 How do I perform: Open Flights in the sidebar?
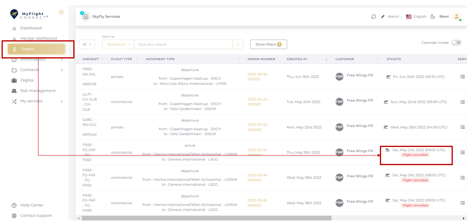tap(27, 80)
